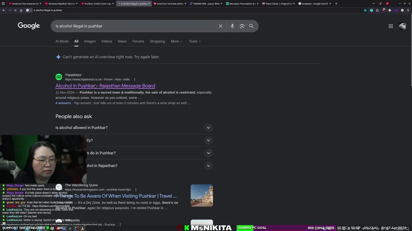Image resolution: width=412 pixels, height=231 pixels.
Task: Open the Tools dropdown
Action: (x=195, y=41)
